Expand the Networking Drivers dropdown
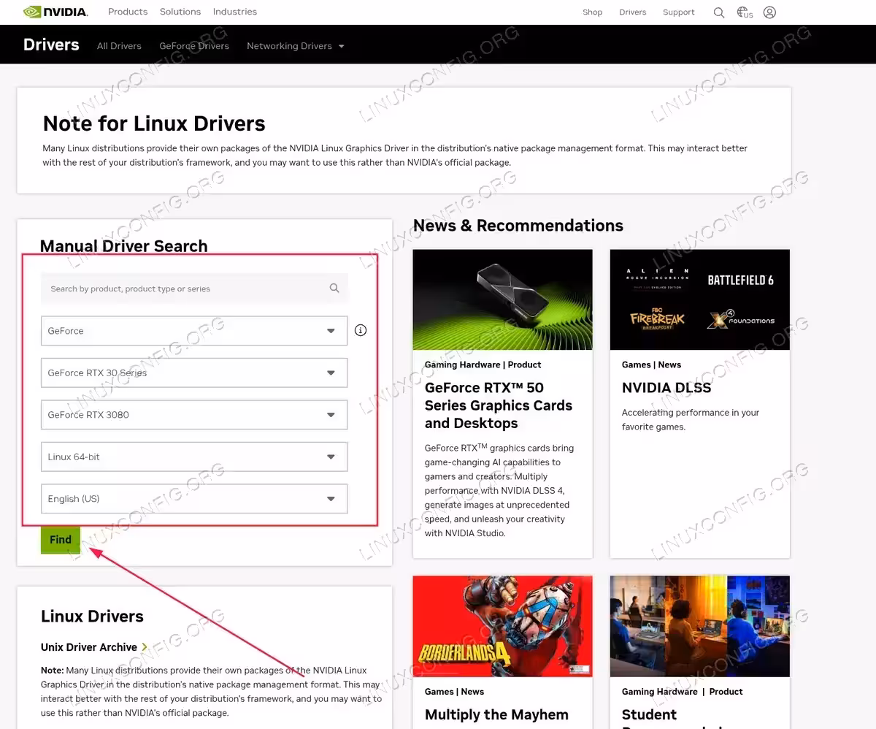This screenshot has height=729, width=876. [296, 46]
